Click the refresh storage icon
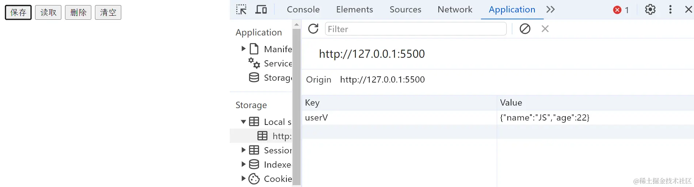 click(313, 28)
